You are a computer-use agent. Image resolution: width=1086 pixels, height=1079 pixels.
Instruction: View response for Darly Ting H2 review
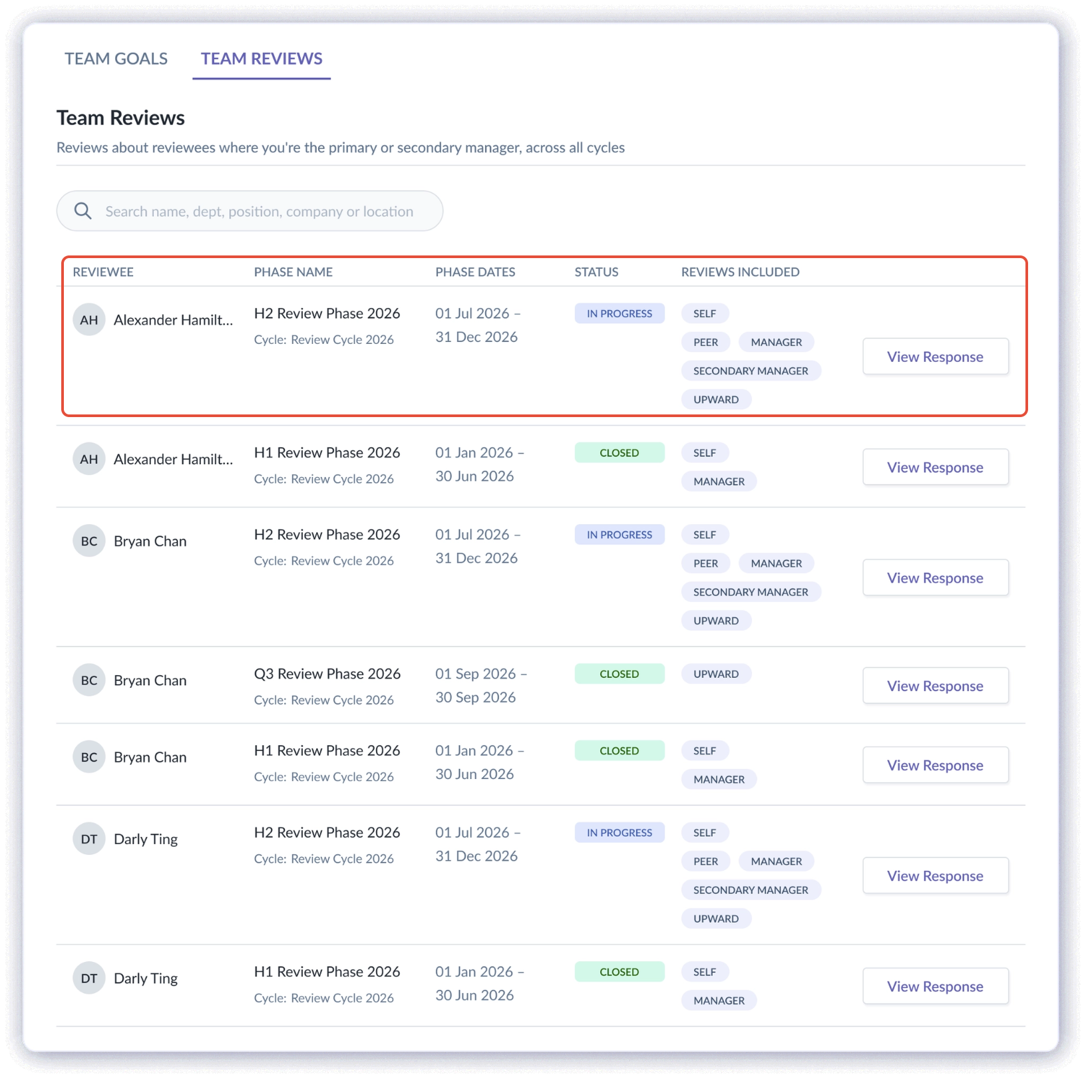935,875
